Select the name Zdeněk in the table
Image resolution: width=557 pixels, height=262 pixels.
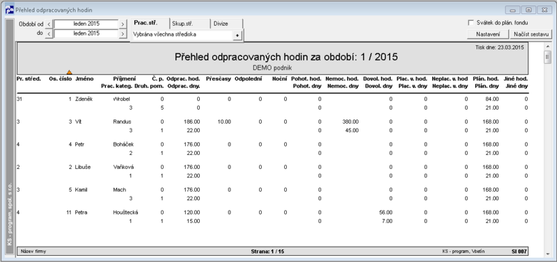point(84,99)
